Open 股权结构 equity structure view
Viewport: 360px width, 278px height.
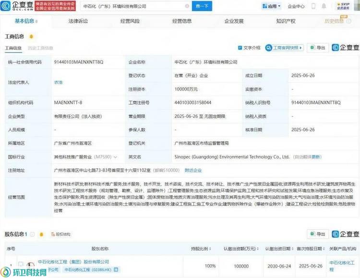tap(61, 234)
